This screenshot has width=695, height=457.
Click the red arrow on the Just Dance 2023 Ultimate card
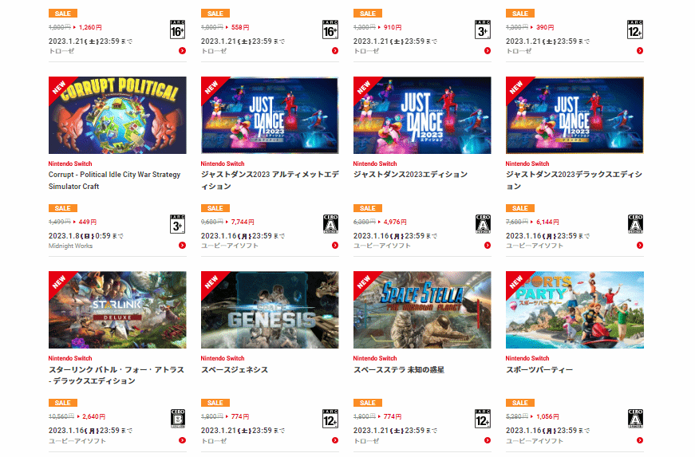pos(334,246)
